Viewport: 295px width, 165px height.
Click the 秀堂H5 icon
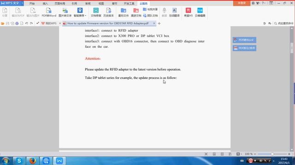[x=189, y=12]
